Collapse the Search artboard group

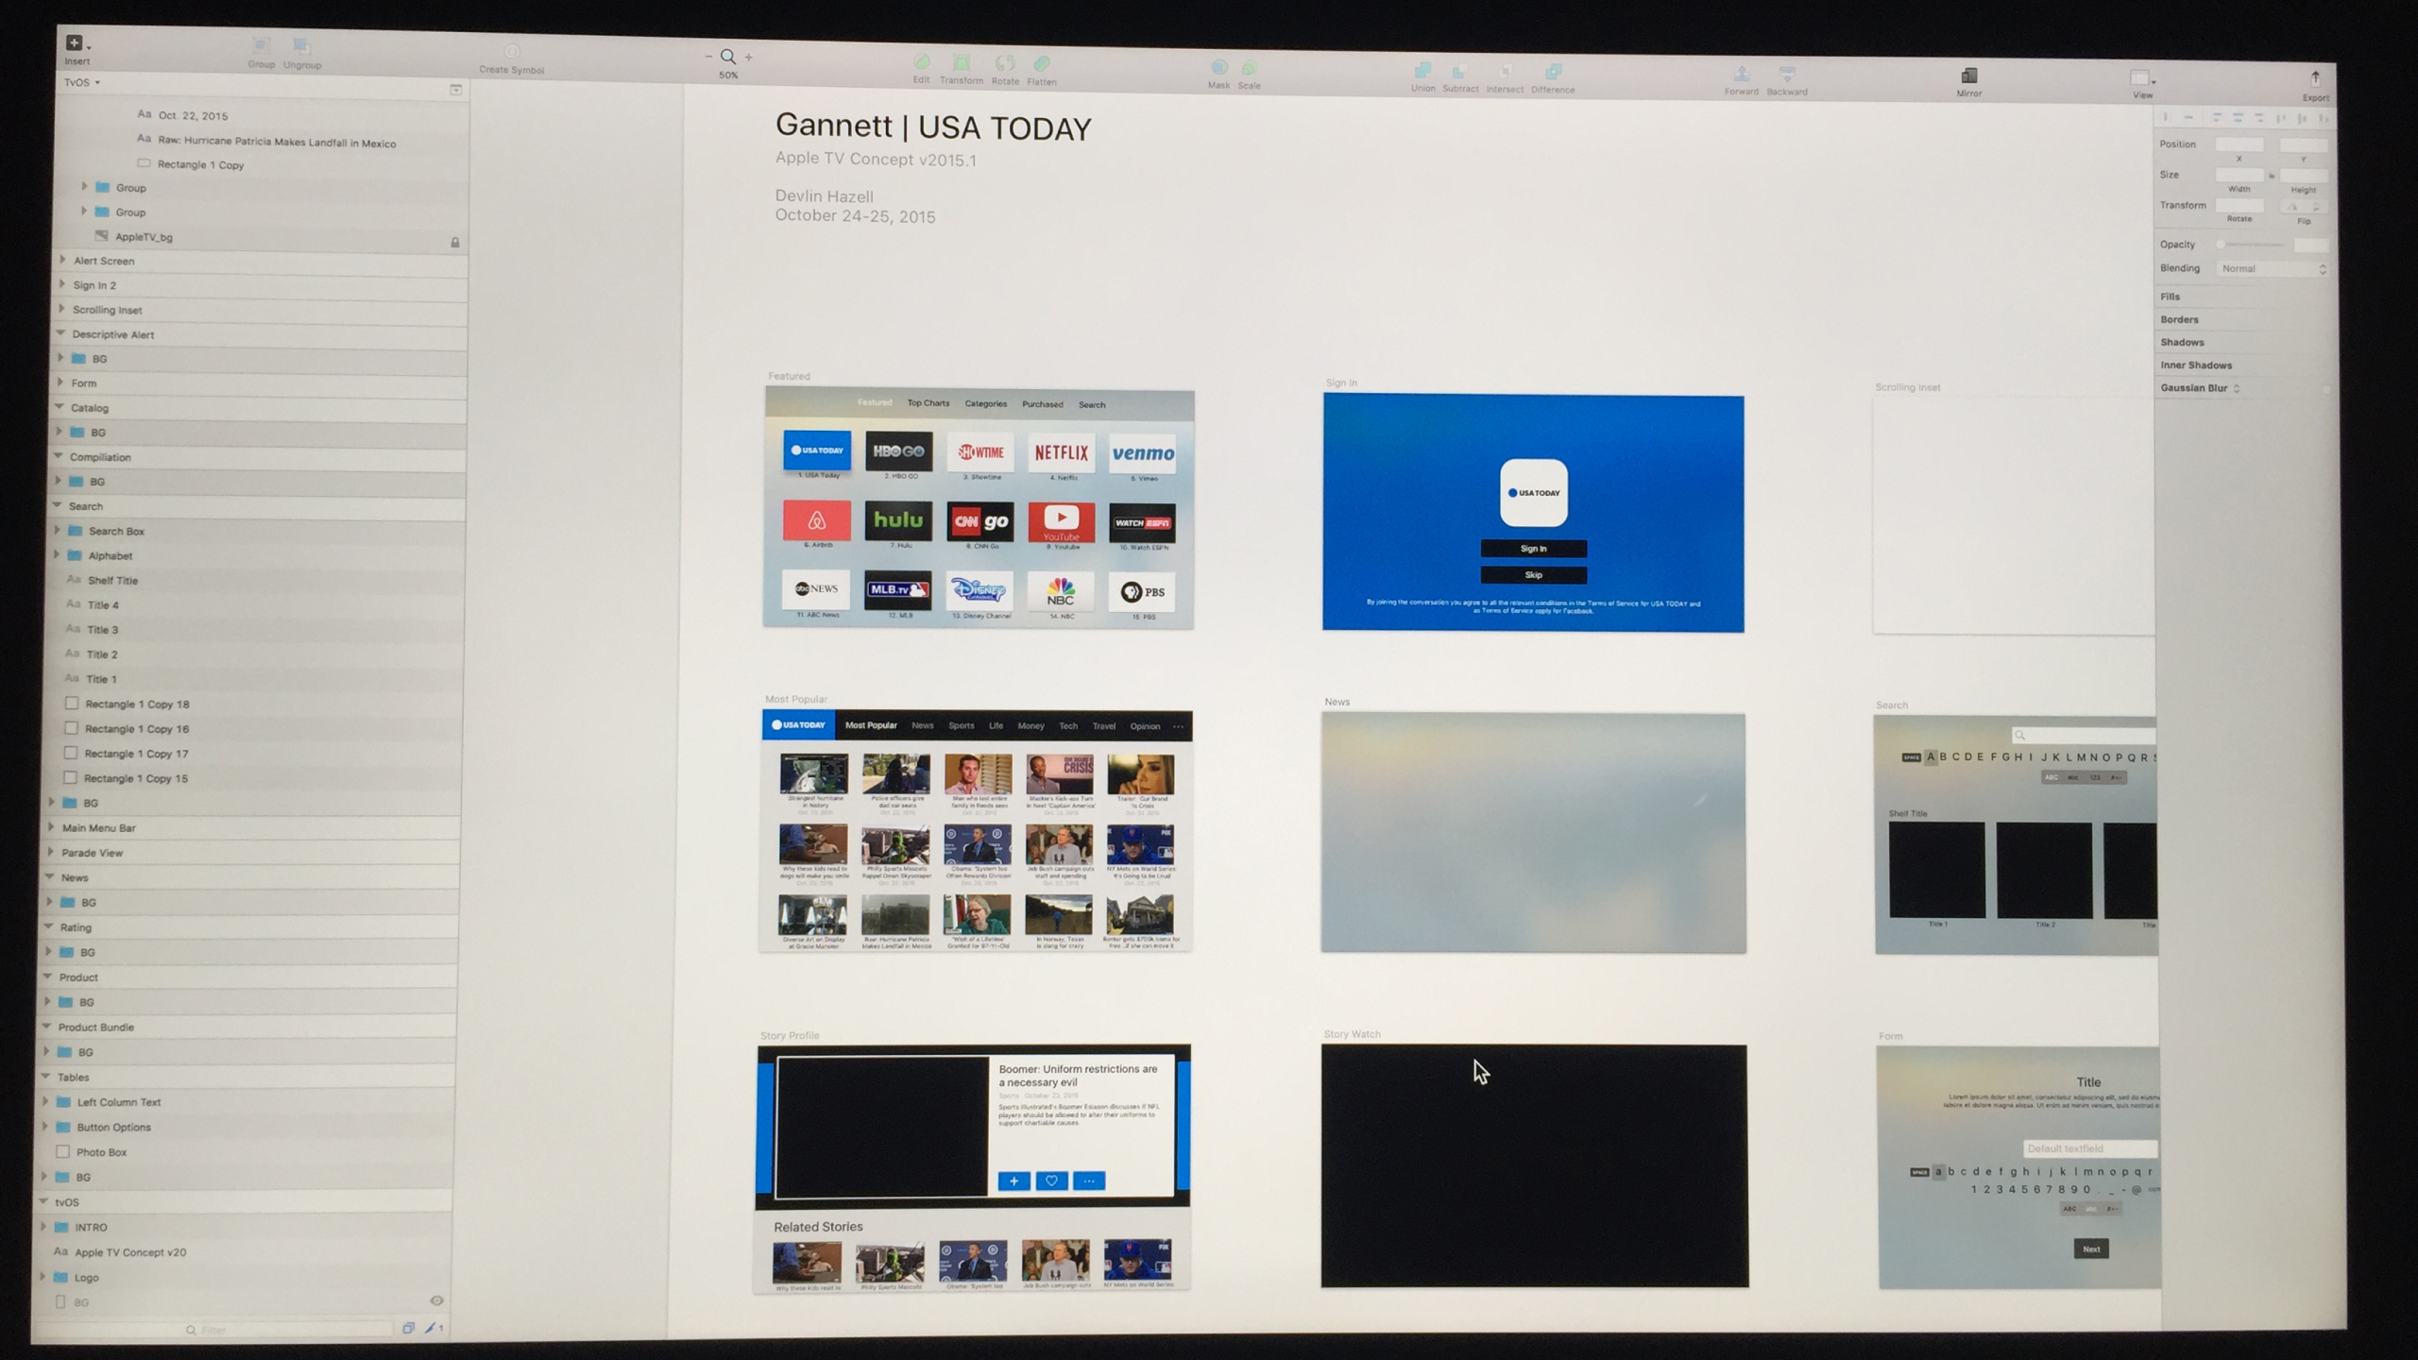pos(58,505)
